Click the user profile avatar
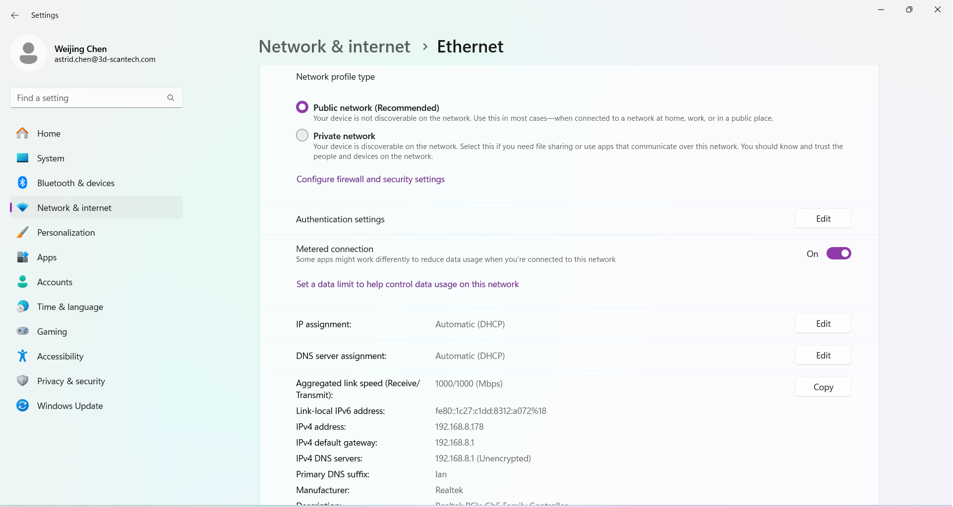 pyautogui.click(x=28, y=53)
